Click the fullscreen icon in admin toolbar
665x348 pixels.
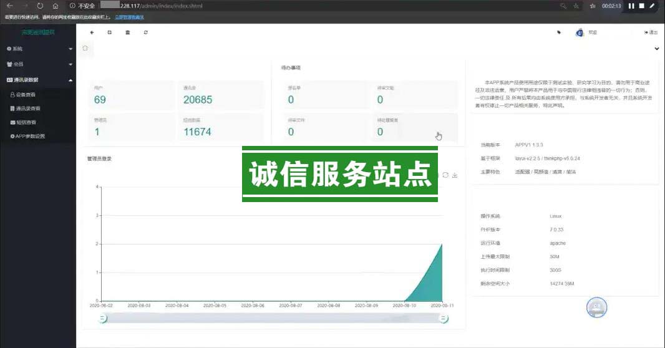point(110,32)
